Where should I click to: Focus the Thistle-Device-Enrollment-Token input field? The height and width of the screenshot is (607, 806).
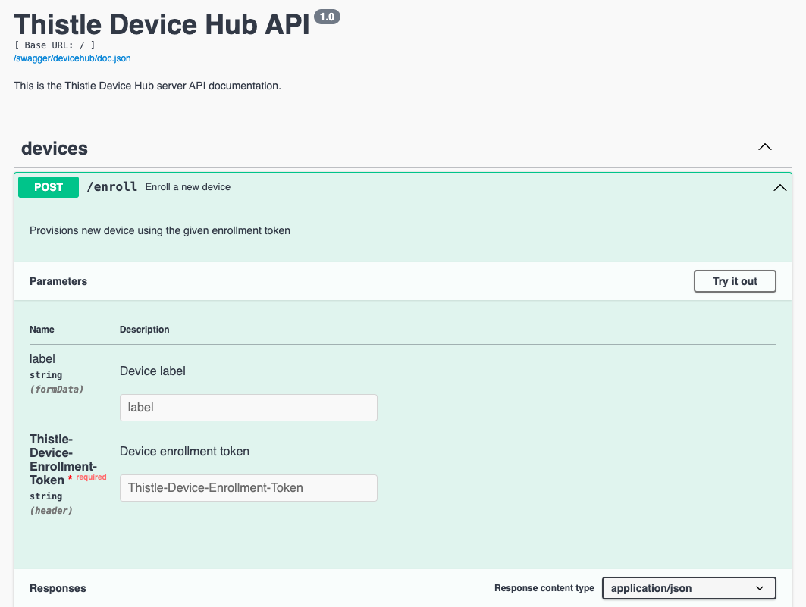click(x=248, y=488)
